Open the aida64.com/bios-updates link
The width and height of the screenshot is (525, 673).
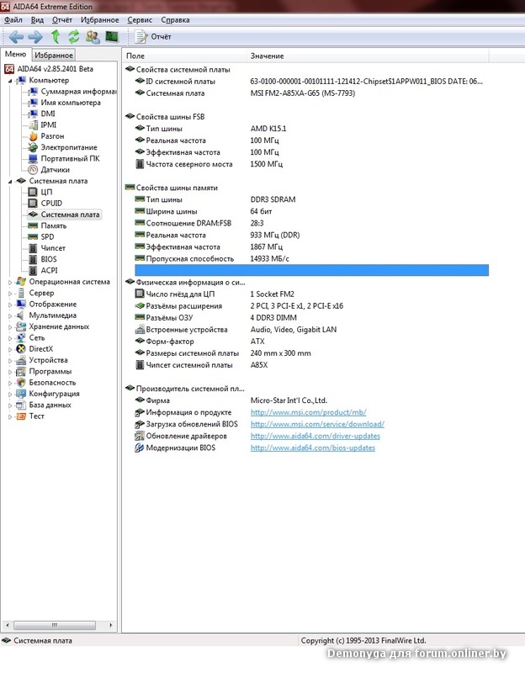312,448
